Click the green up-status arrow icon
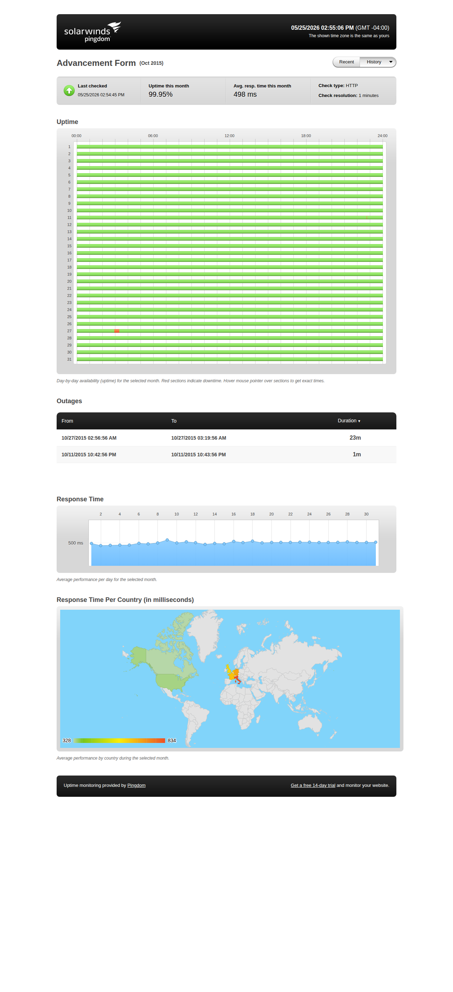Image resolution: width=453 pixels, height=992 pixels. [69, 90]
